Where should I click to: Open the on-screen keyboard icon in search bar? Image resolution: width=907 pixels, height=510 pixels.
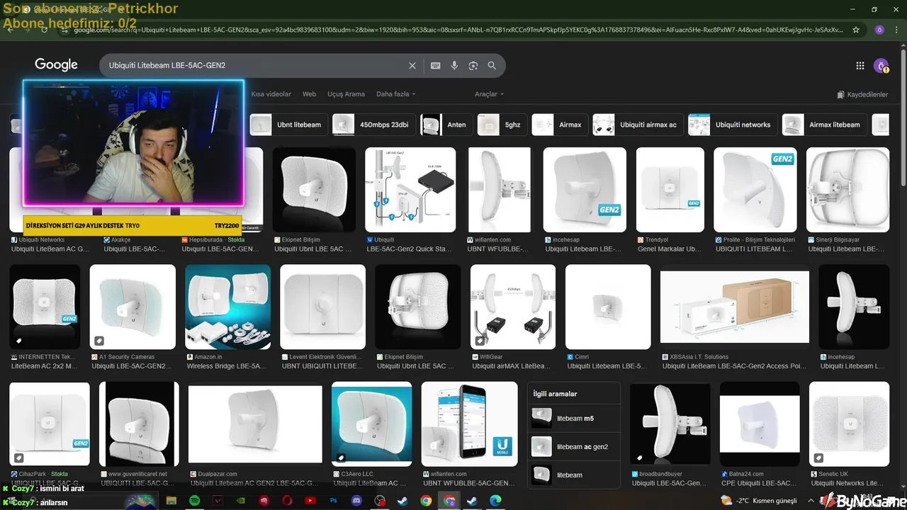[x=436, y=65]
